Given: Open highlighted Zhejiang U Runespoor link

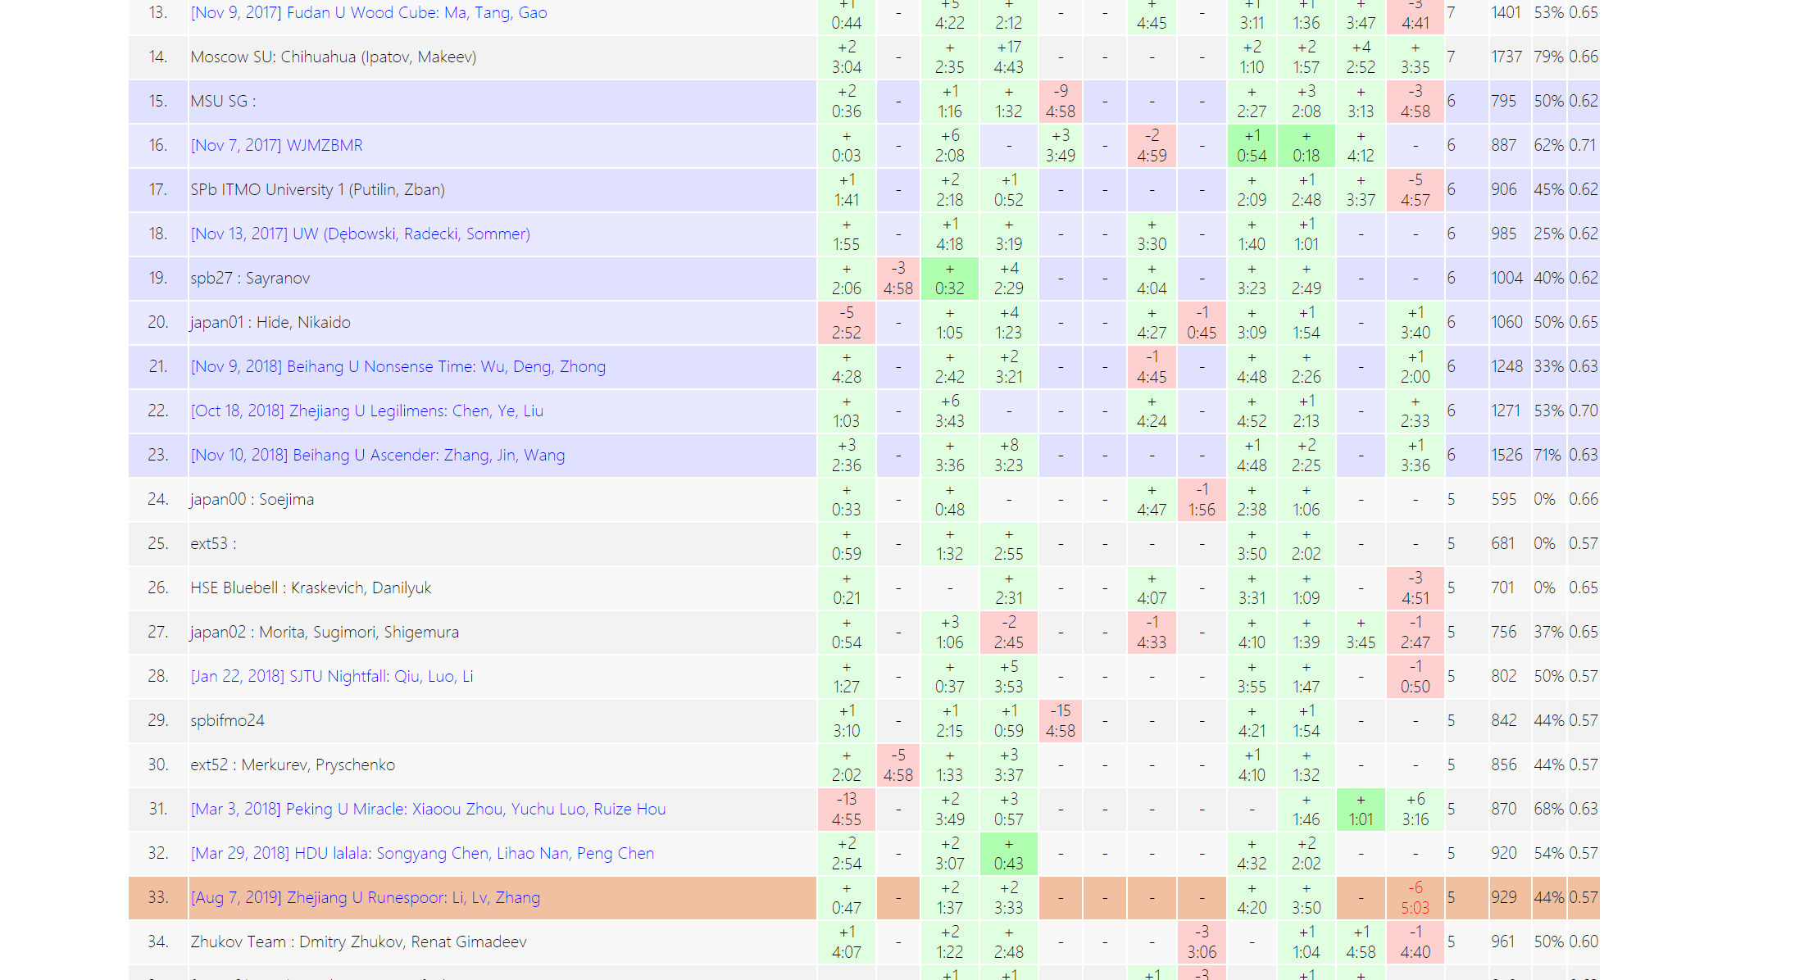Looking at the screenshot, I should 365,898.
